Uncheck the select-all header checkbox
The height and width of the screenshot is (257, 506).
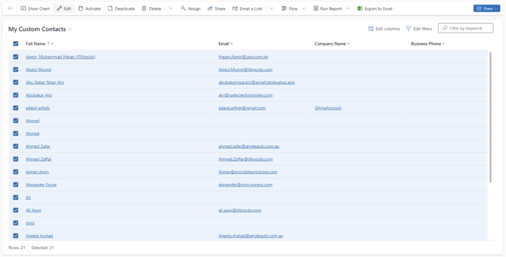(x=16, y=44)
